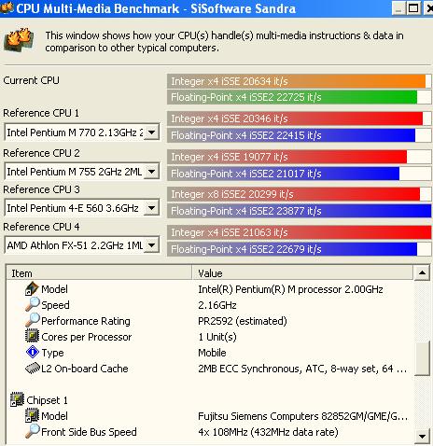Click the Cores per Processor chip icon
The width and height of the screenshot is (433, 446).
32,336
